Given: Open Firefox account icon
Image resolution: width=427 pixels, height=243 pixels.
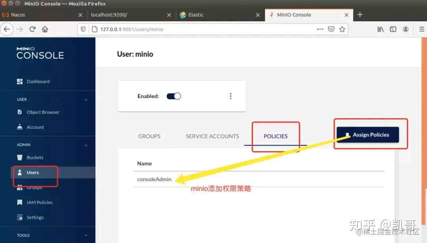Looking at the screenshot, I should tap(406, 29).
